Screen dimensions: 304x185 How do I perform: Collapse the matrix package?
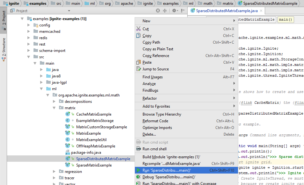click(x=54, y=108)
